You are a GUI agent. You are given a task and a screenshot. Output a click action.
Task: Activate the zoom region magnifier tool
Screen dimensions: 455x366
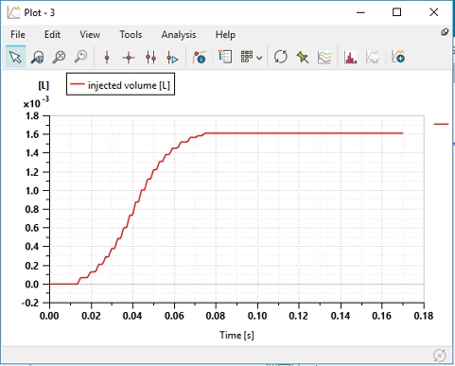(37, 57)
